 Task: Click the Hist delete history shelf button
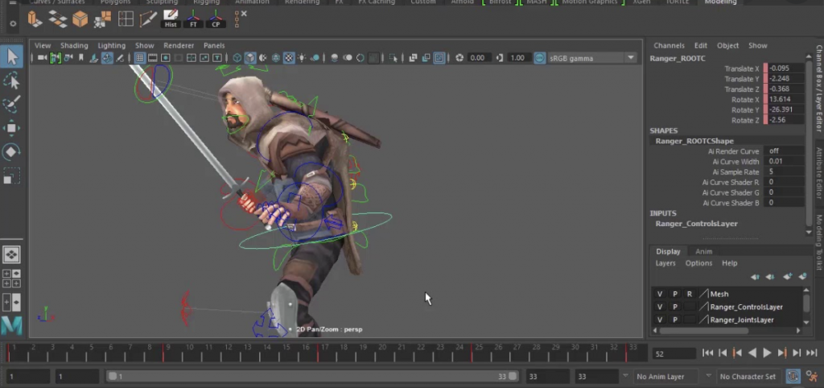tap(171, 19)
